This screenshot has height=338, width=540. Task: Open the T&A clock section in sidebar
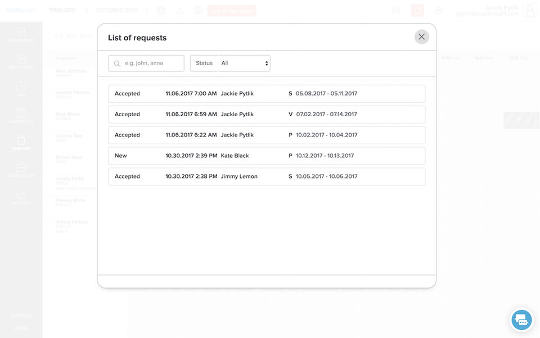point(21,89)
